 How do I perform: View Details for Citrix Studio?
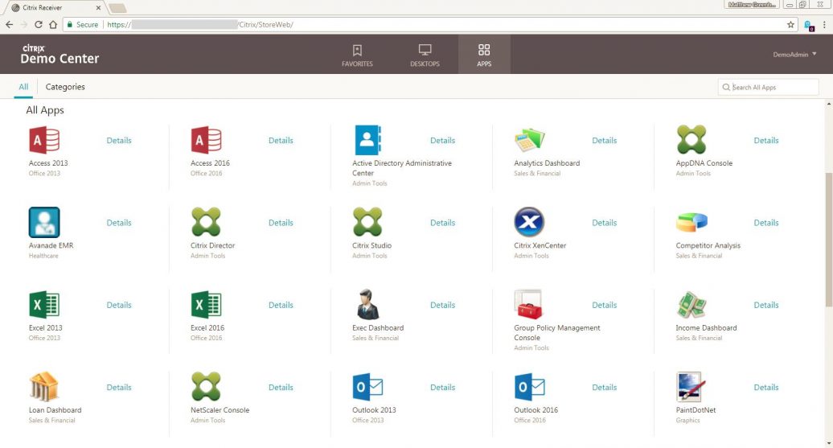[442, 223]
